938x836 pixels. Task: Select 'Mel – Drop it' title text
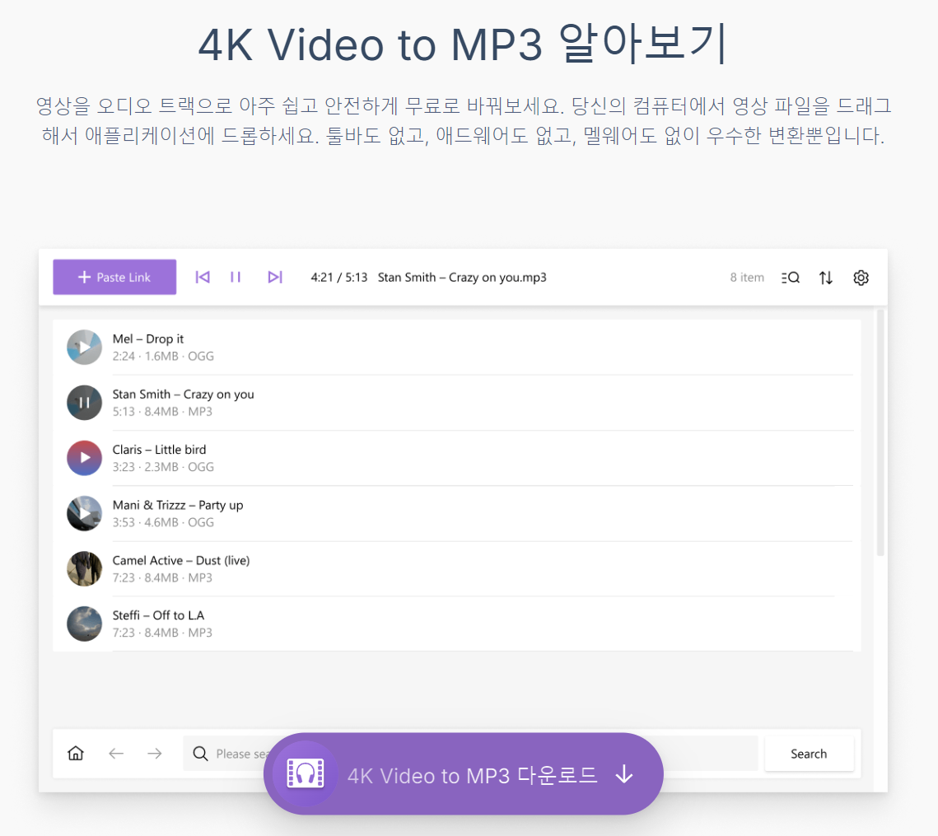coord(147,339)
